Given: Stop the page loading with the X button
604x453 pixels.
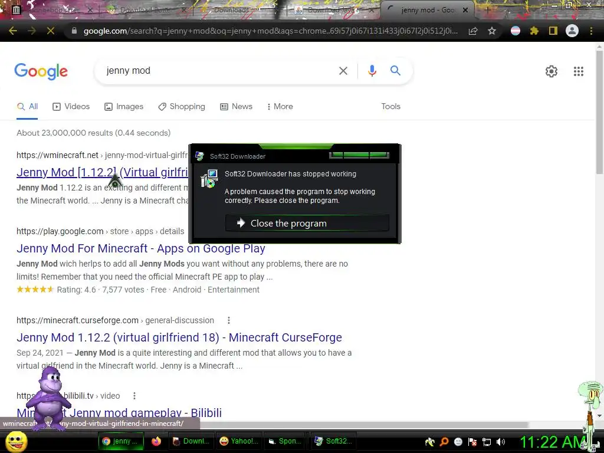Looking at the screenshot, I should tap(51, 31).
